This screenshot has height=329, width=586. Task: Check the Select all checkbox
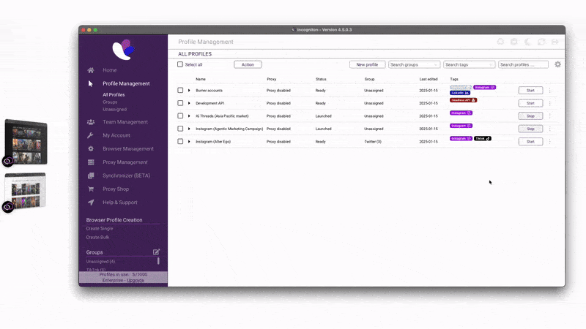[180, 64]
